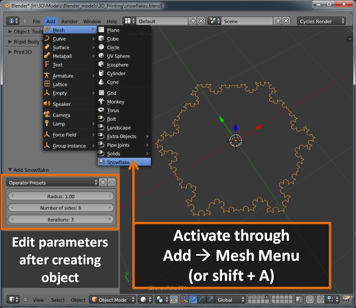
Task: Open the viewport shading dropdown
Action: point(145,299)
